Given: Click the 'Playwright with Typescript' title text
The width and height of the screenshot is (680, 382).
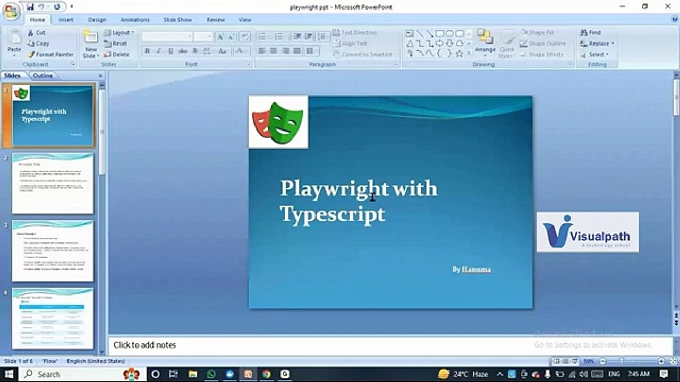Looking at the screenshot, I should point(359,201).
